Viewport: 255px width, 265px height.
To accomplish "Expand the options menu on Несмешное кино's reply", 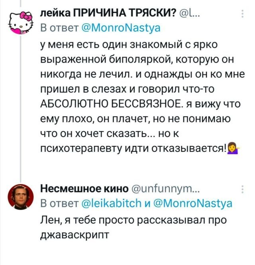I will pos(243,189).
